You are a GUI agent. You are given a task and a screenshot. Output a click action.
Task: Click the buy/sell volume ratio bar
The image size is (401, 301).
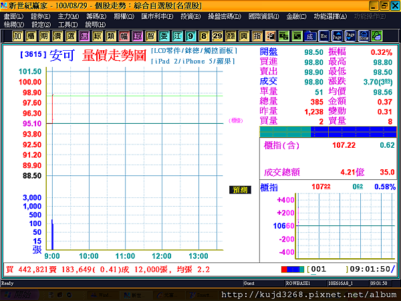[x=328, y=132]
